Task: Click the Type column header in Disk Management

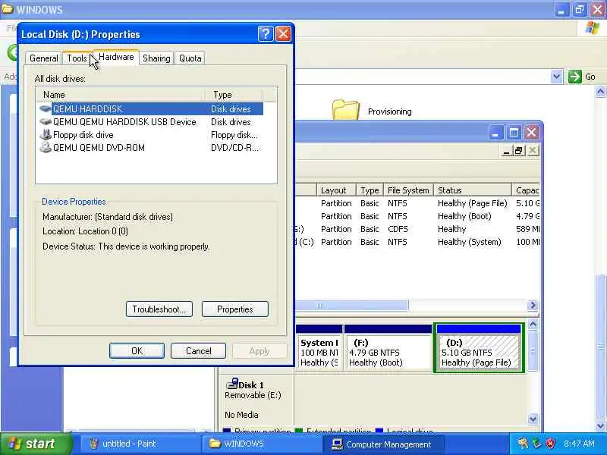Action: point(370,190)
